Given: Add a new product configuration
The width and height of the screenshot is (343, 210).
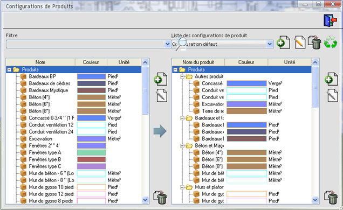Looking at the screenshot, I should pos(284,43).
